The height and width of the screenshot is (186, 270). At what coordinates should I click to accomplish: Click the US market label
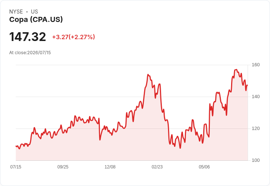click(x=34, y=12)
